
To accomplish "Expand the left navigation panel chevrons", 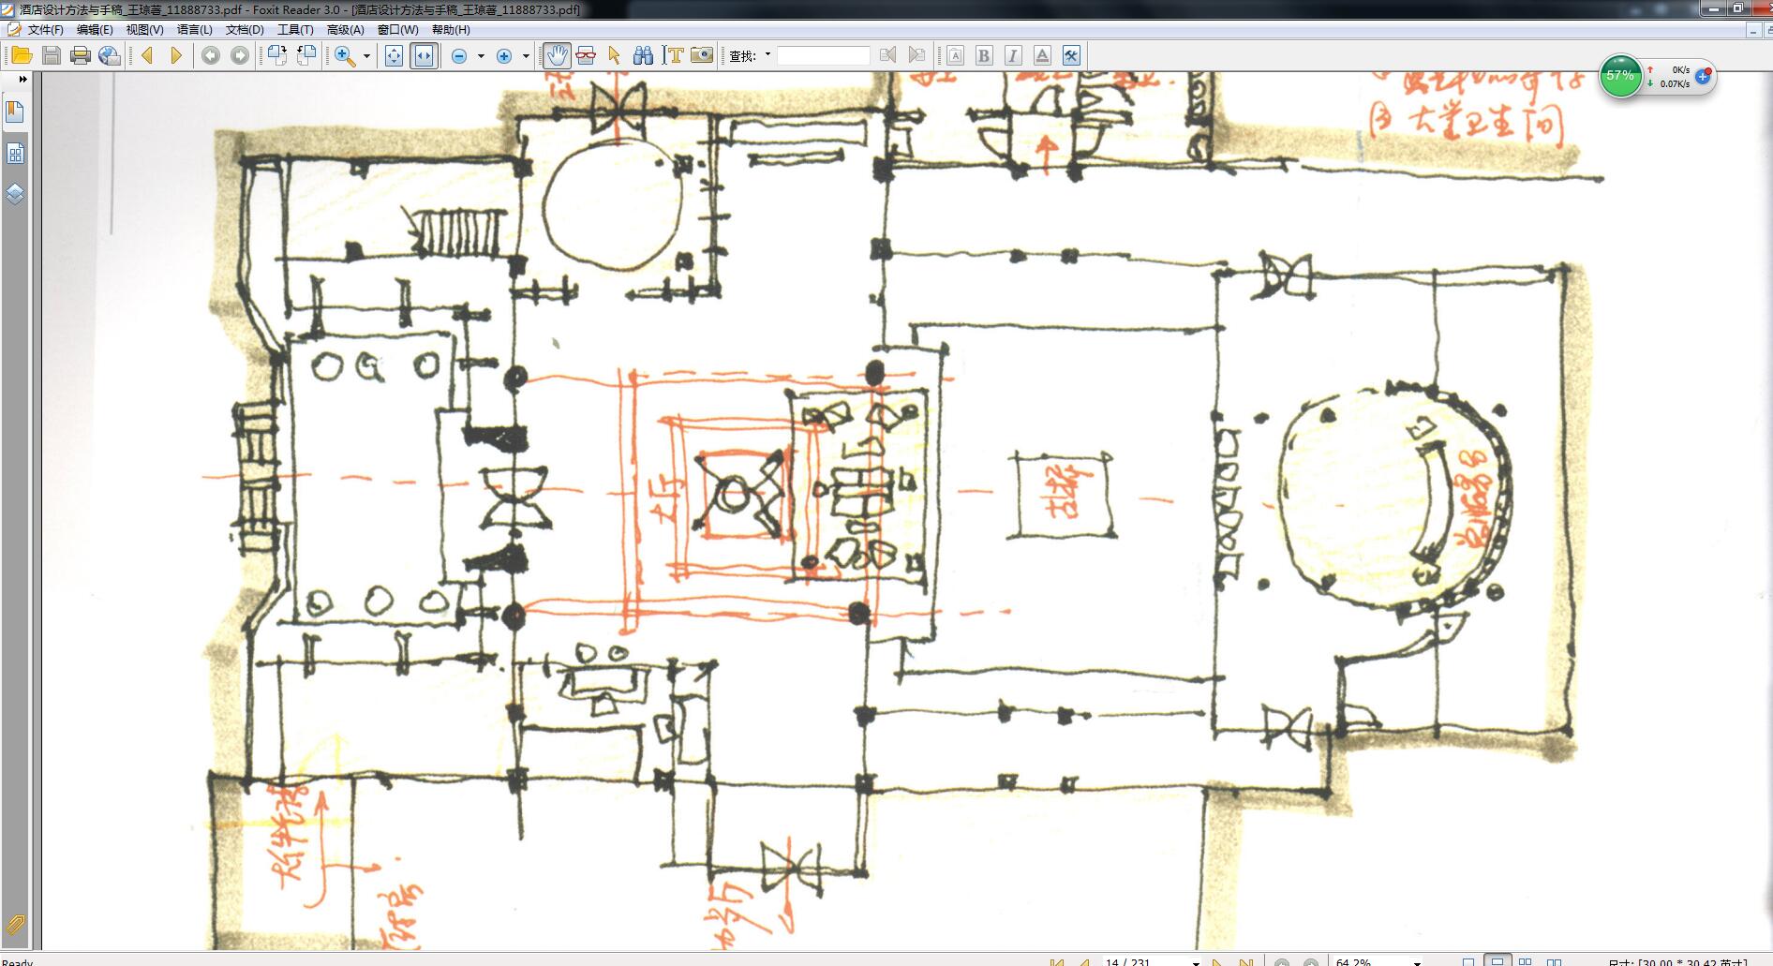I will [22, 80].
